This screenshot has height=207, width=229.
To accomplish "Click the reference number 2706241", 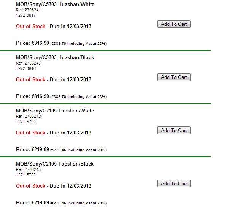I will click(x=33, y=10).
